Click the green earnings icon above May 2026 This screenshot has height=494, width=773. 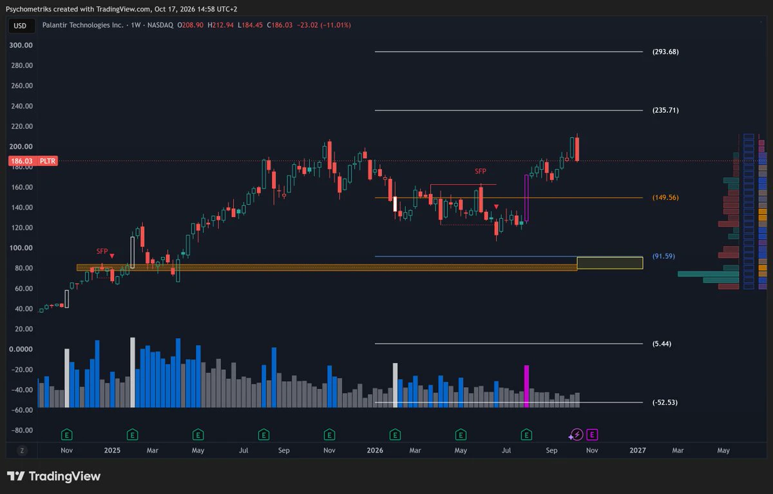(x=461, y=434)
